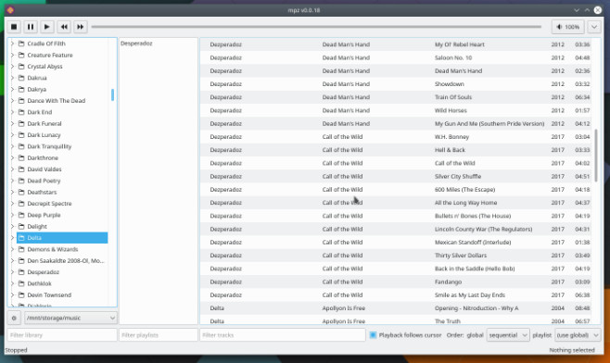Open the main menu dropdown arrow
The width and height of the screenshot is (610, 363).
pos(594,27)
